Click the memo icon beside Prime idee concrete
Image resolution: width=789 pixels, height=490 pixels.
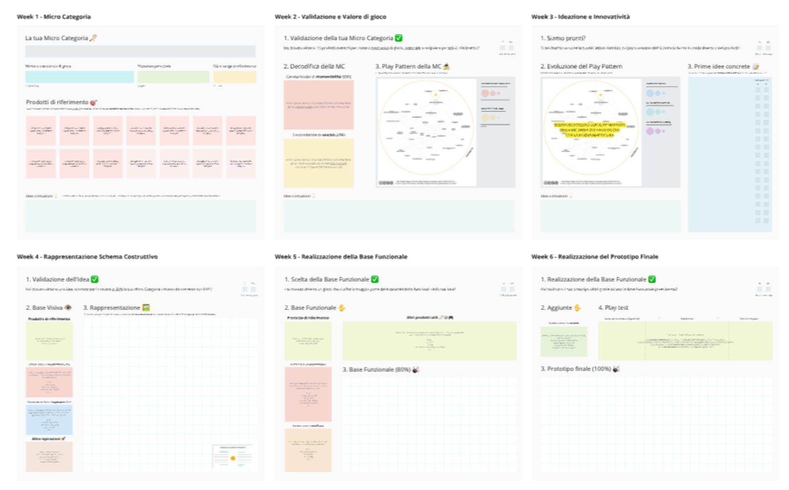[x=756, y=66]
